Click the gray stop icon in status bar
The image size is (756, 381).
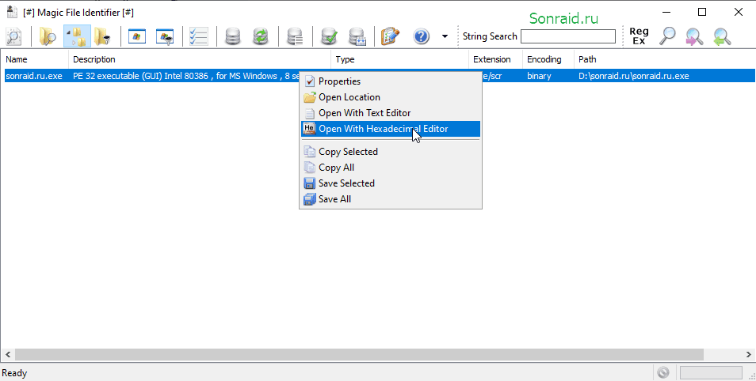[x=663, y=373]
